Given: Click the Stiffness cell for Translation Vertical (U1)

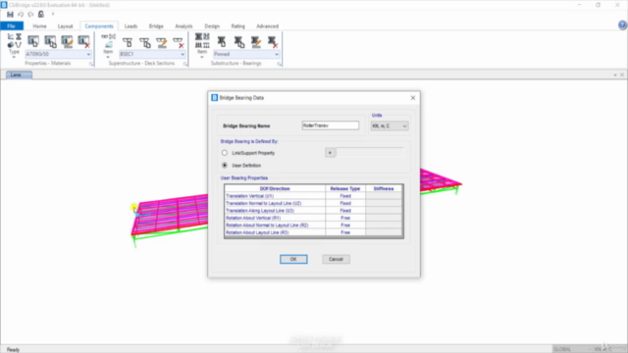Looking at the screenshot, I should point(384,196).
